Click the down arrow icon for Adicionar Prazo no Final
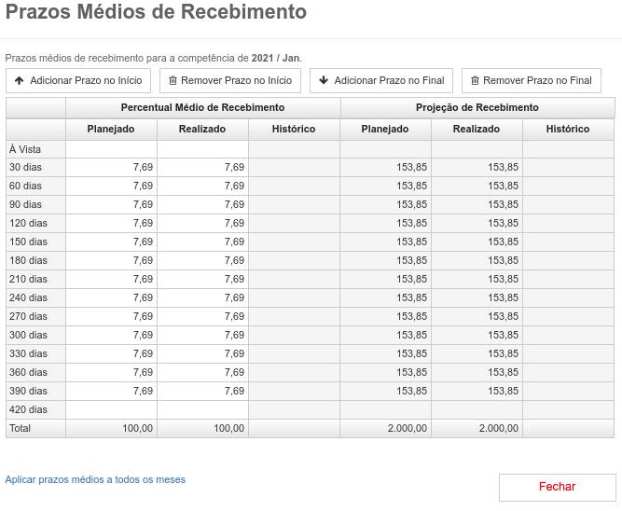Image resolution: width=622 pixels, height=511 pixels. click(324, 80)
